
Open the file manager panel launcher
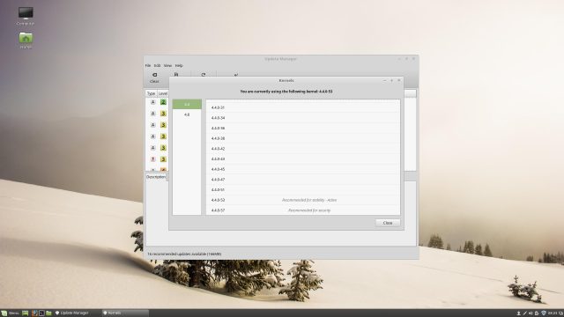tap(48, 313)
